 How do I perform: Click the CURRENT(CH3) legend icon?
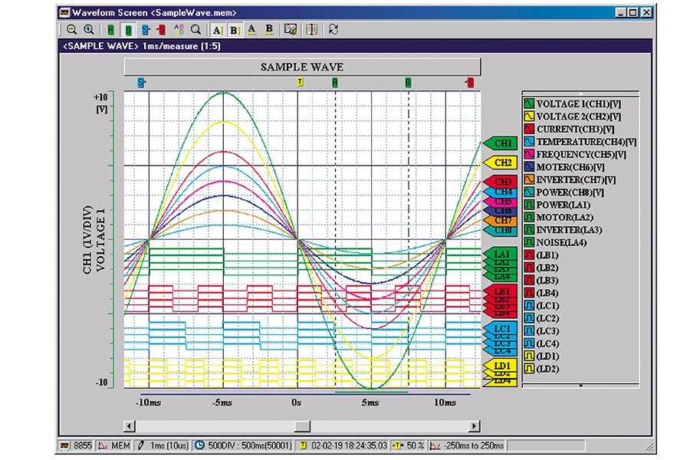click(529, 129)
